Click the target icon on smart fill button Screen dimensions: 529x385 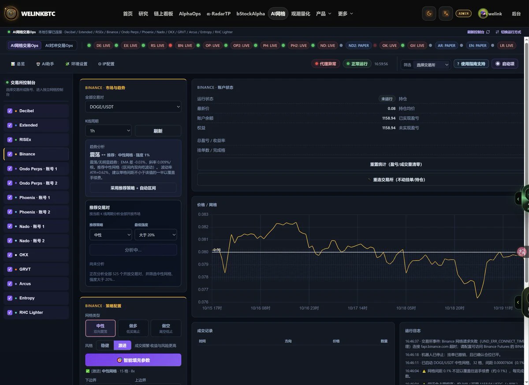[119, 360]
